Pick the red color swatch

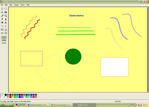pyautogui.click(x=10, y=97)
